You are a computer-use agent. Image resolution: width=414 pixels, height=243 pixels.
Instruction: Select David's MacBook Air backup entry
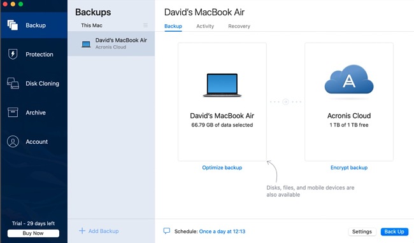(x=111, y=43)
